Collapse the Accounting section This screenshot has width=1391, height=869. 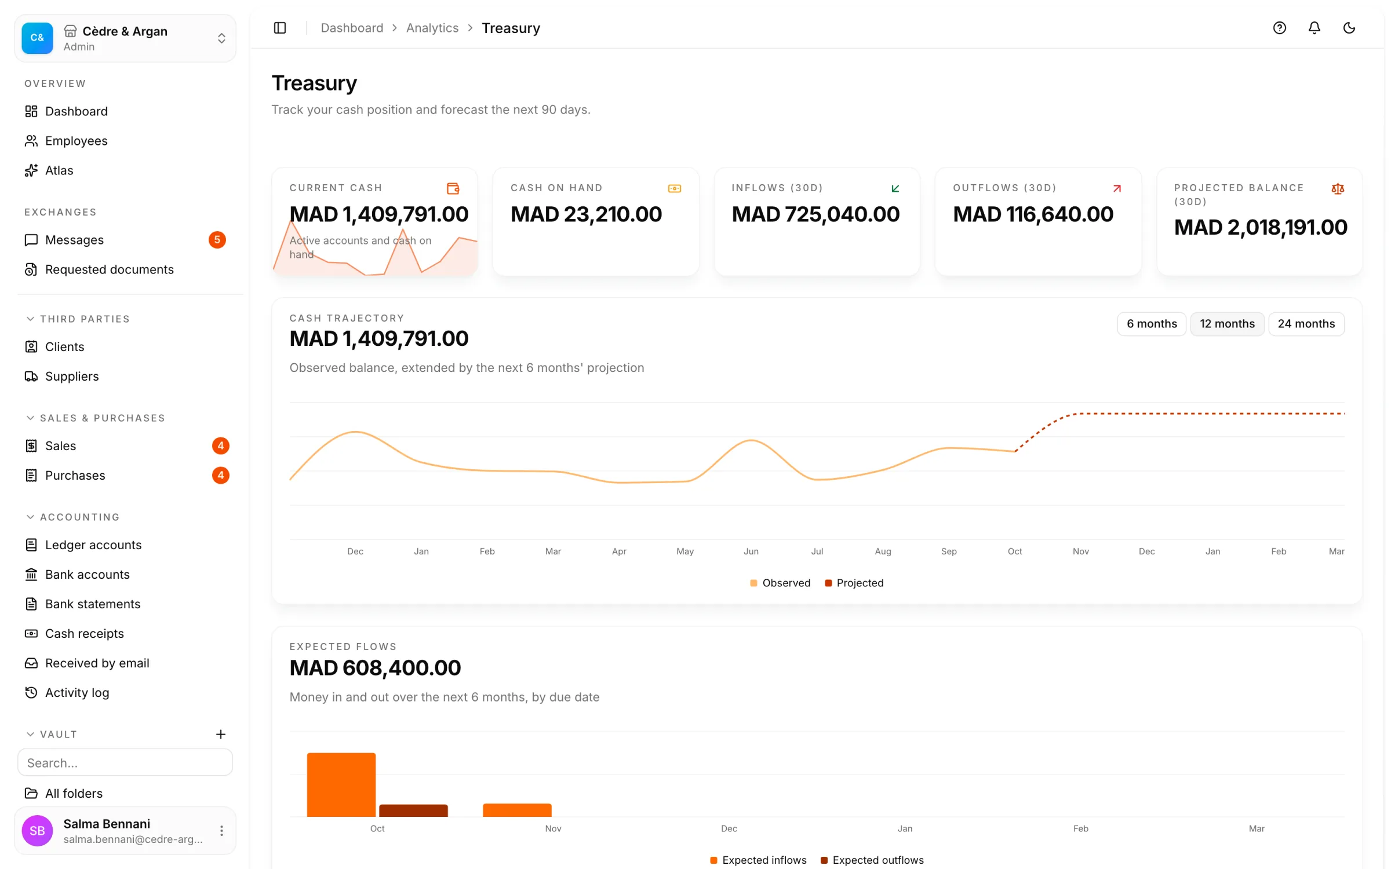(73, 517)
